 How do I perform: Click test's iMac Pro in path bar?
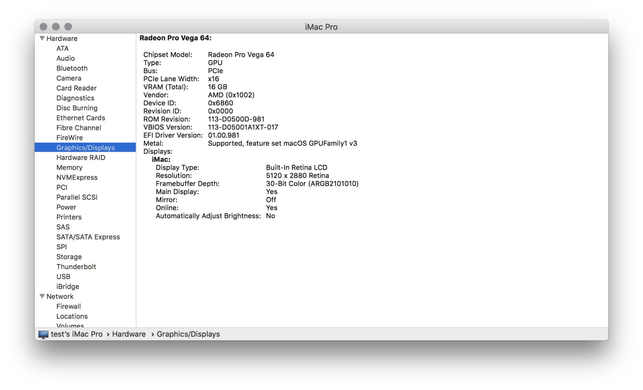tap(76, 334)
